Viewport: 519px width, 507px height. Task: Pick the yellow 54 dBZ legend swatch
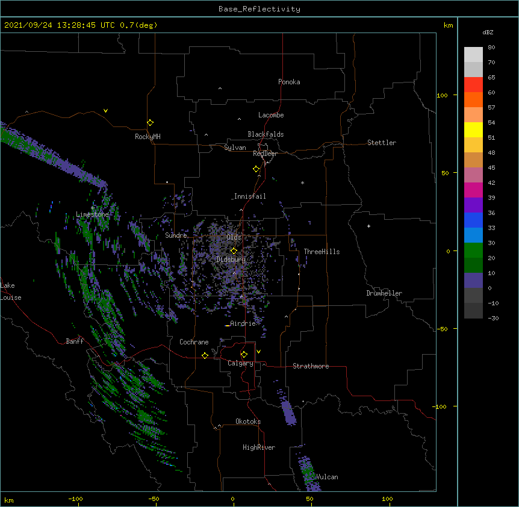tap(473, 129)
